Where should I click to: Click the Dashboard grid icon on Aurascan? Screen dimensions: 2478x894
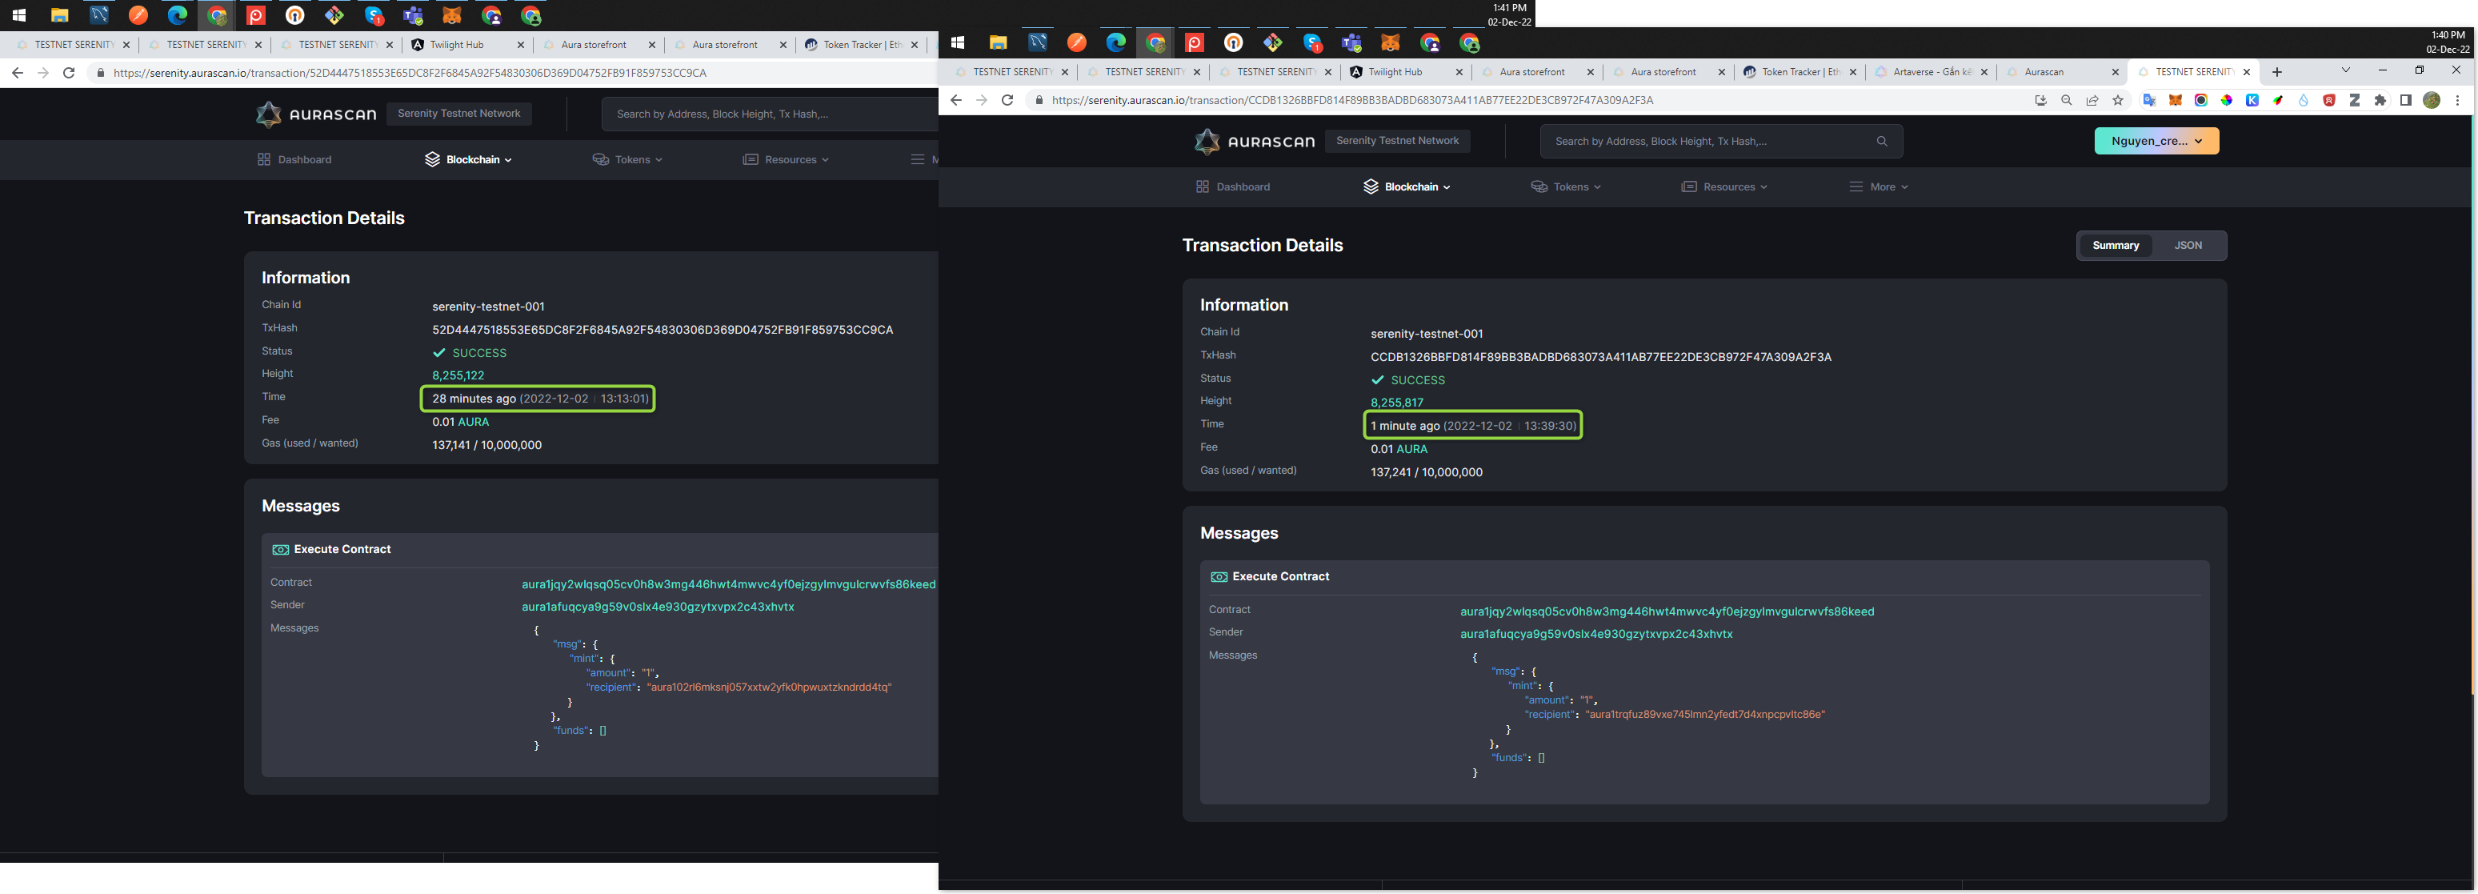pyautogui.click(x=1203, y=186)
